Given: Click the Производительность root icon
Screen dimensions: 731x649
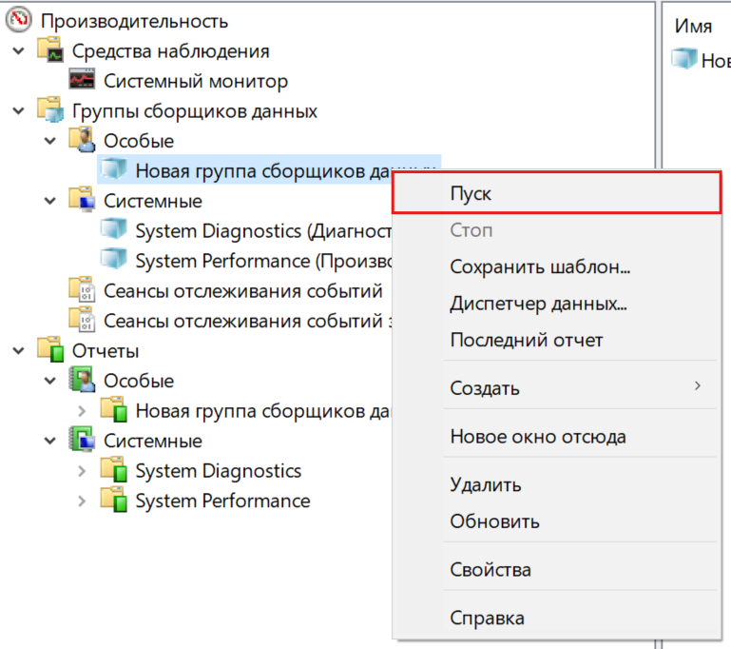Looking at the screenshot, I should click(18, 21).
